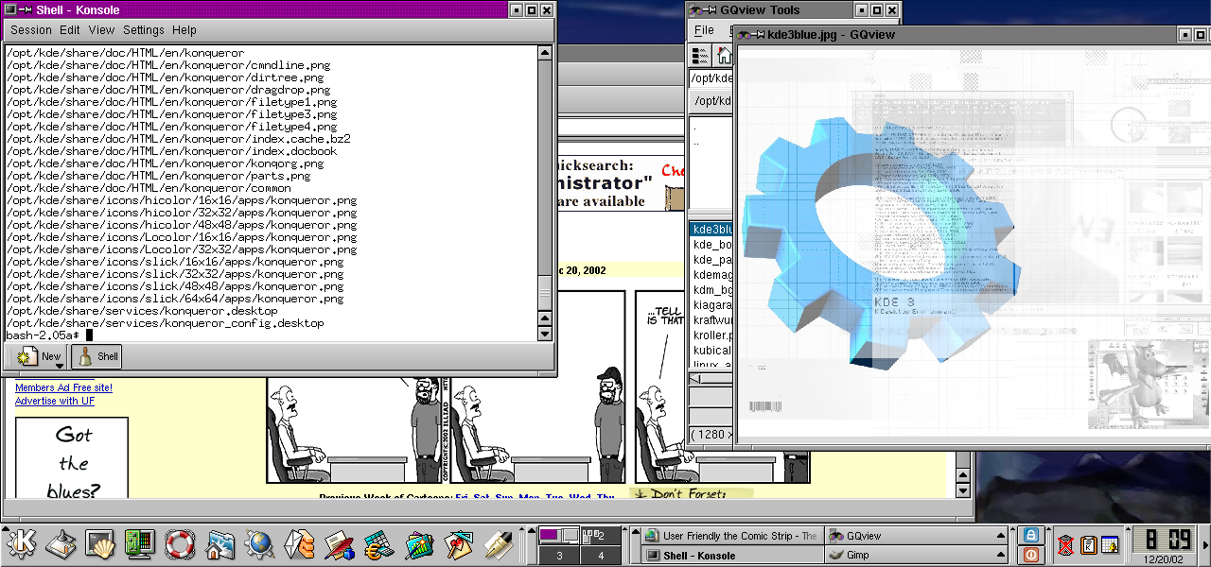1211x567 pixels.
Task: Click the list view icon in GQview Tools
Action: coord(701,55)
